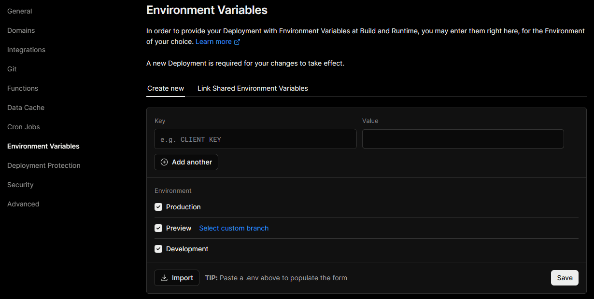Uncheck the Preview environment checkbox

158,228
